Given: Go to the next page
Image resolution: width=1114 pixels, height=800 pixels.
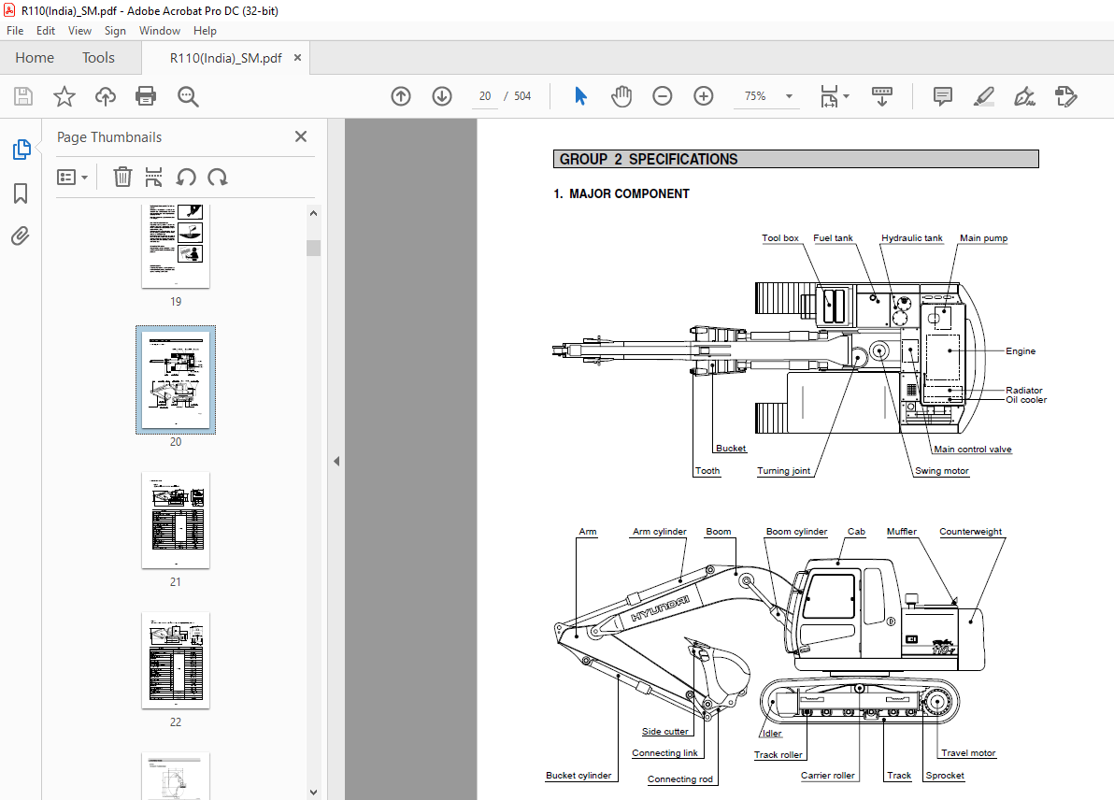Looking at the screenshot, I should (442, 96).
